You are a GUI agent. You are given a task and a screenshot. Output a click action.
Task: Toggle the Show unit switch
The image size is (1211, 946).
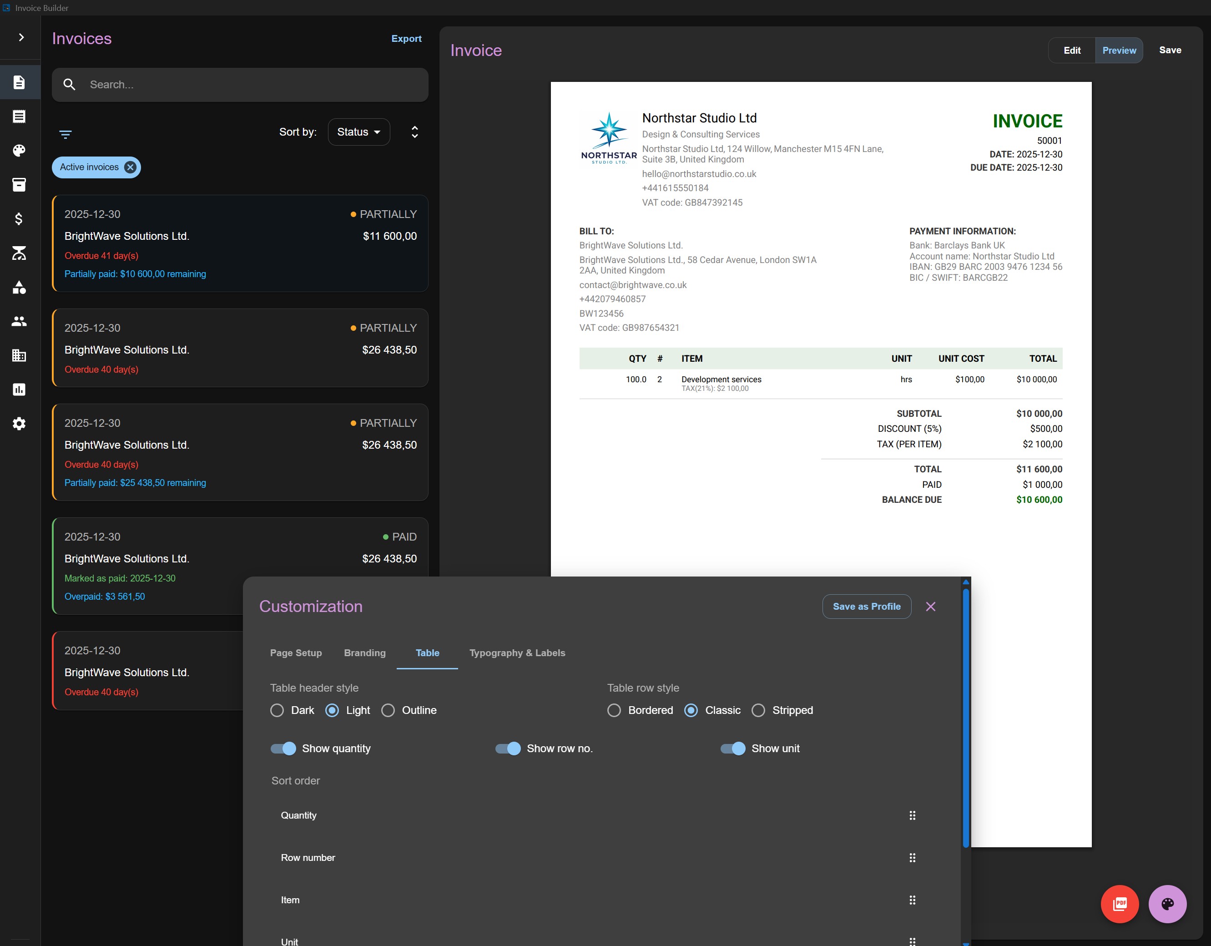tap(733, 749)
